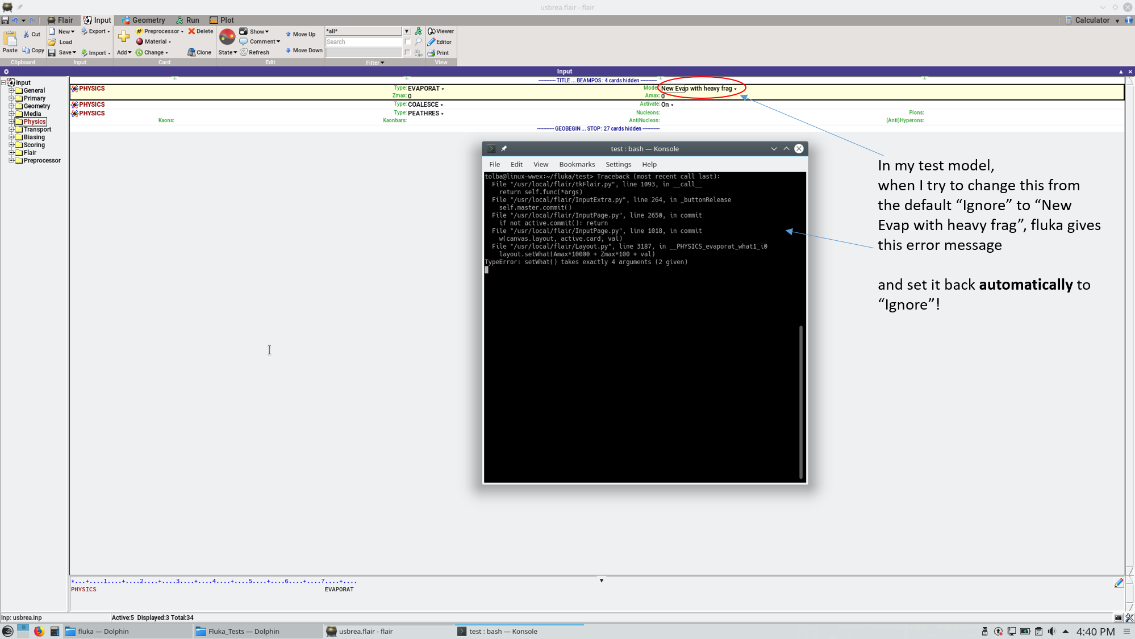
Task: Click the edit pencil icon near the card preview
Action: [1119, 583]
